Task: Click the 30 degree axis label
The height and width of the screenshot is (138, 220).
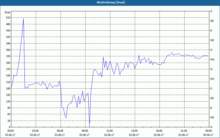Action: 9,121
